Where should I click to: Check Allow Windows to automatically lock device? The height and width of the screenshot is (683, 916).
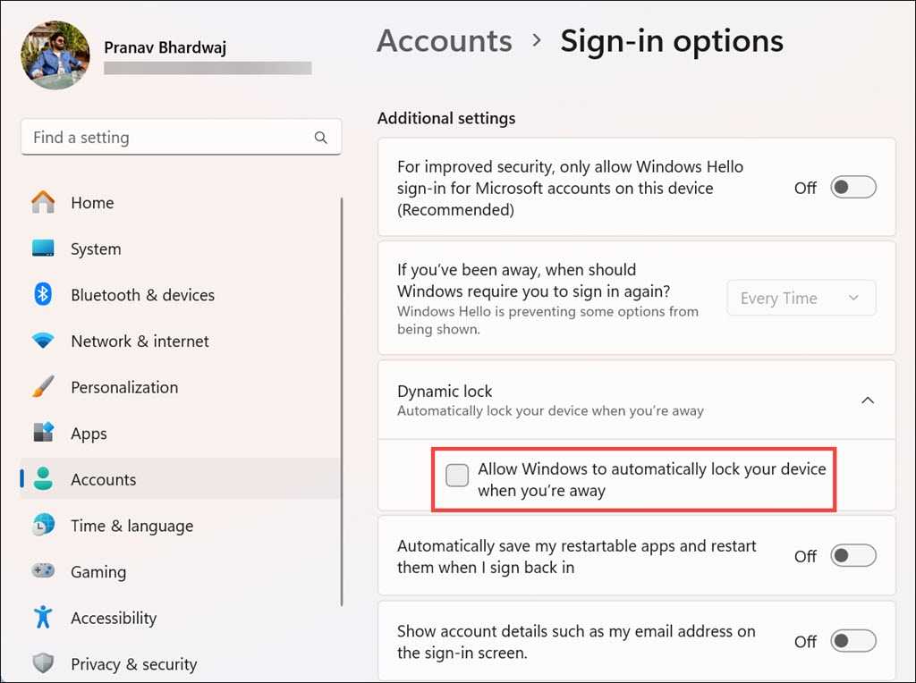[x=457, y=475]
